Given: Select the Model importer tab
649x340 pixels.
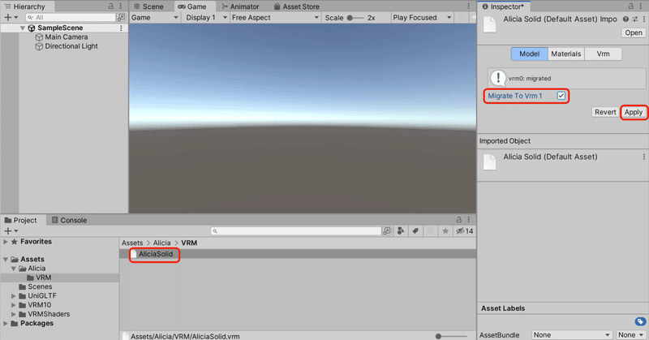Looking at the screenshot, I should (x=530, y=54).
